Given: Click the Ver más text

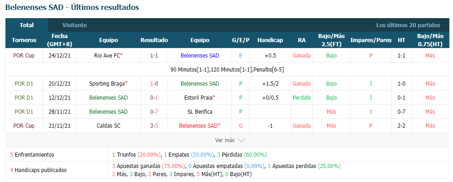Looking at the screenshot, I should [225, 140].
